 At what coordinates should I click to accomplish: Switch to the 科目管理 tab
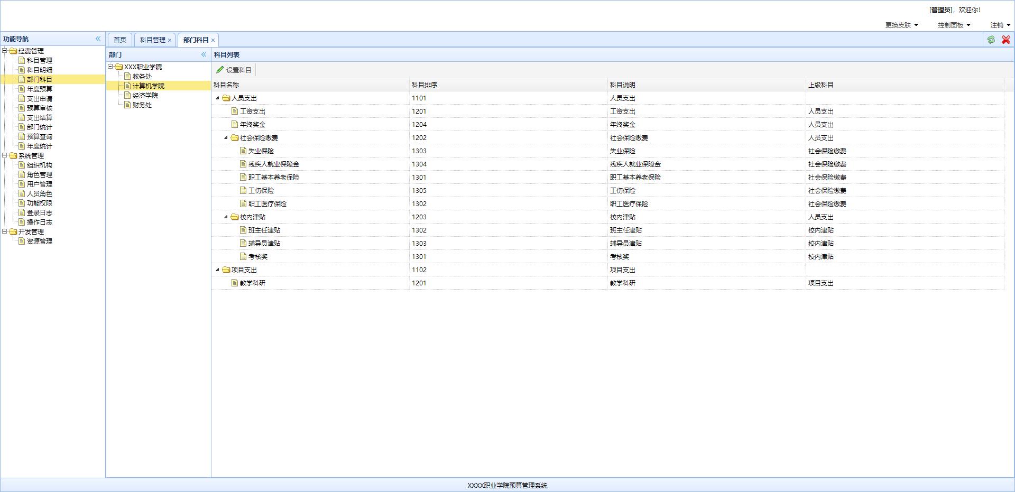[153, 40]
